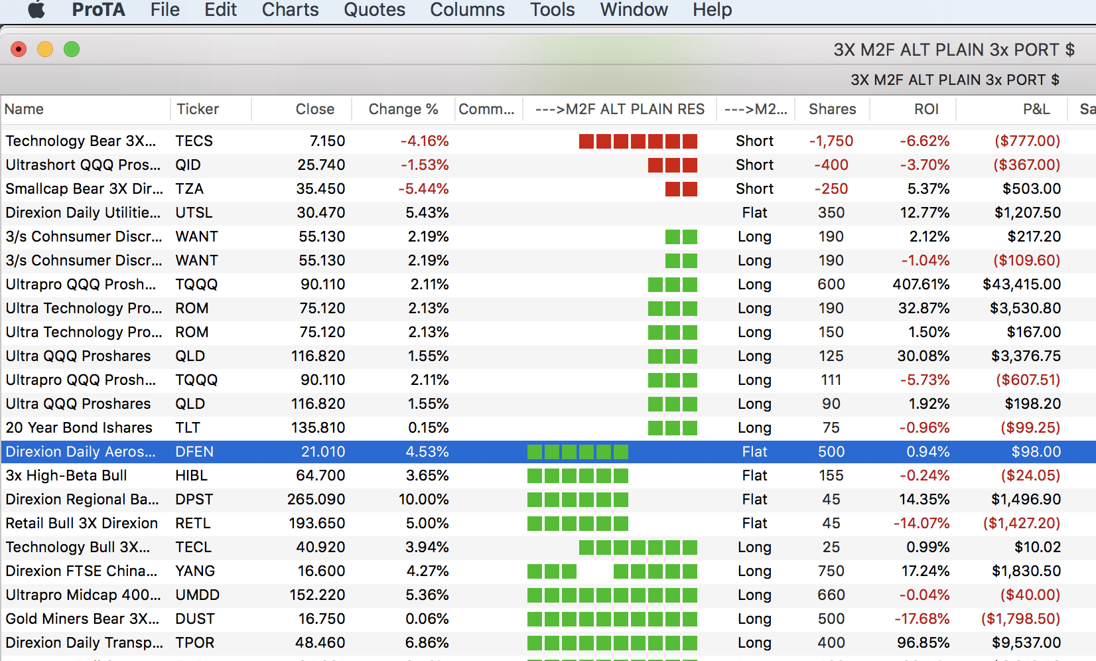This screenshot has width=1096, height=661.
Task: Click the UTSL P&L value $1,207.50
Action: tap(1027, 213)
